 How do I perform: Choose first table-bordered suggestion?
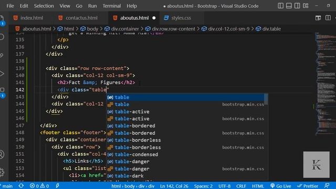(x=185, y=126)
